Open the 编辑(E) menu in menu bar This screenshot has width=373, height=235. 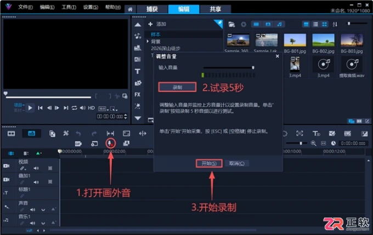click(47, 7)
